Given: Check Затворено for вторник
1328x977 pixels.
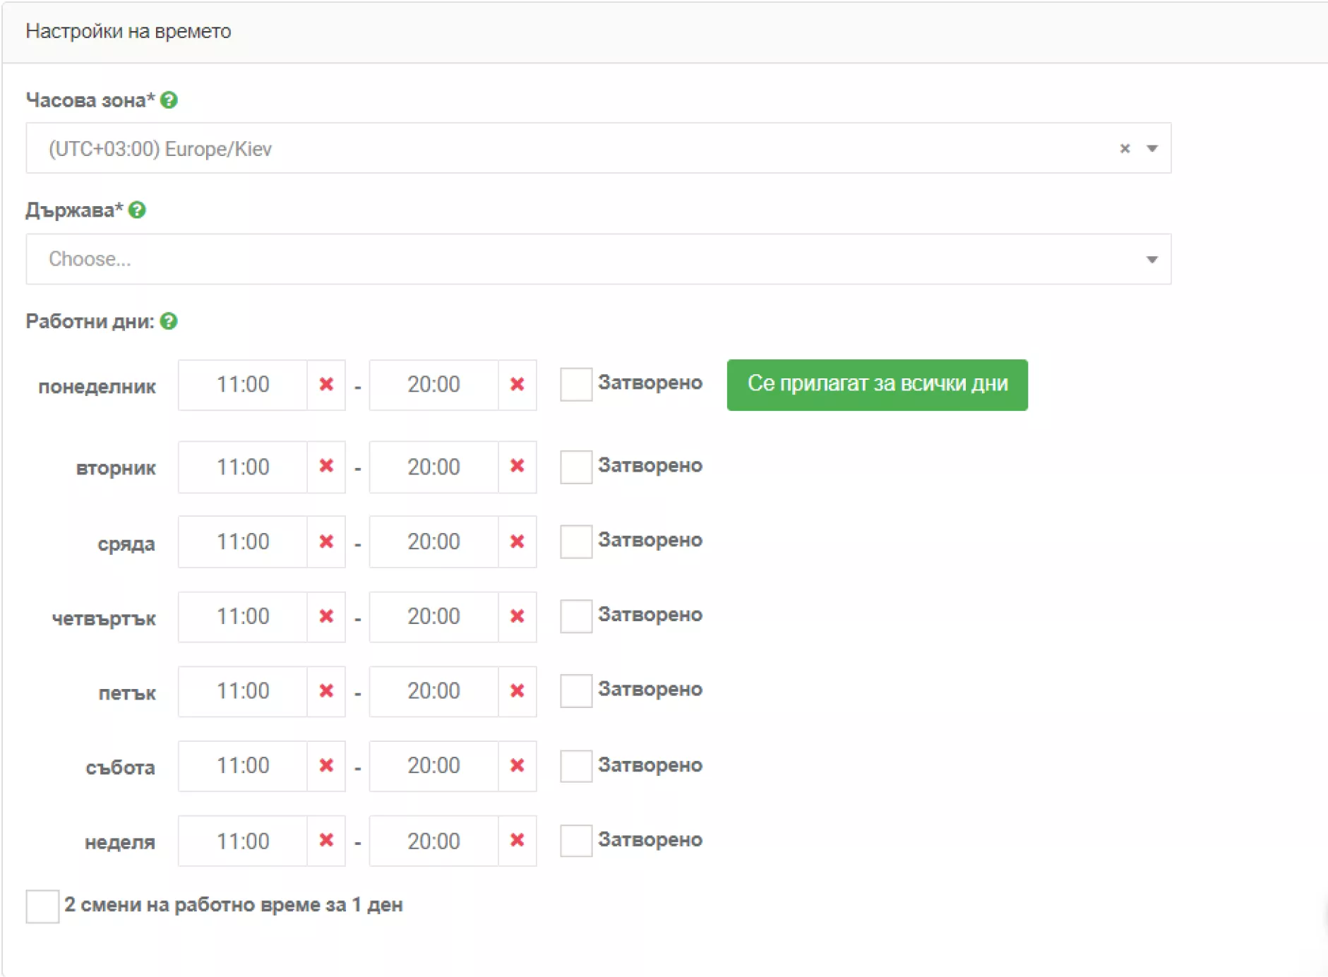Looking at the screenshot, I should [576, 467].
